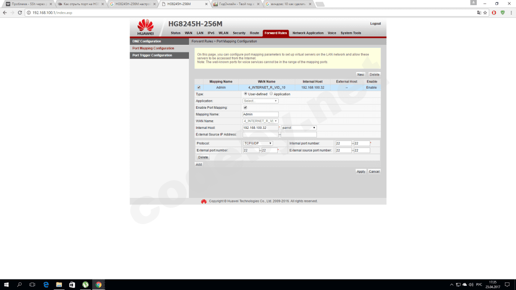Click the browser address bar URL
The width and height of the screenshot is (516, 290).
coord(52,13)
